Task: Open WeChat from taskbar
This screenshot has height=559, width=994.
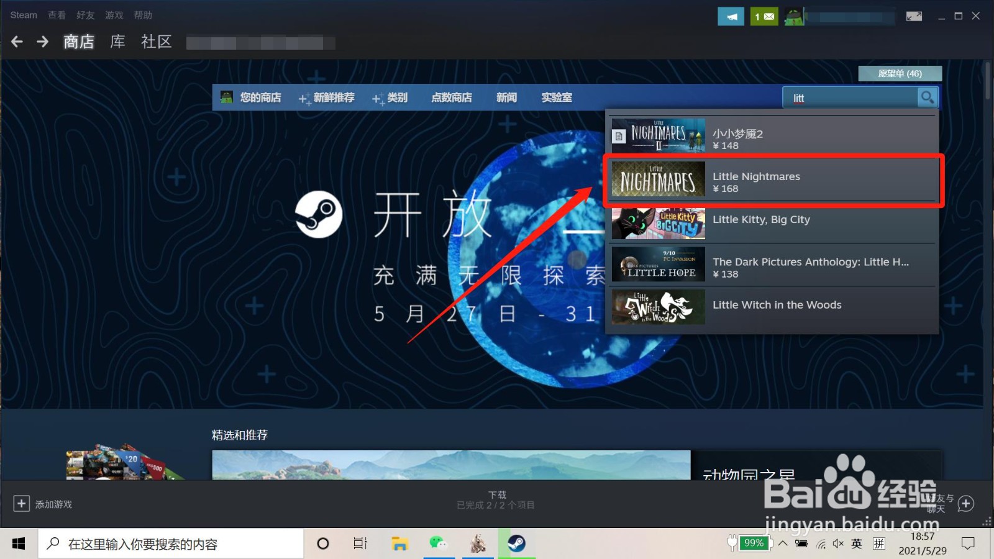Action: click(438, 544)
